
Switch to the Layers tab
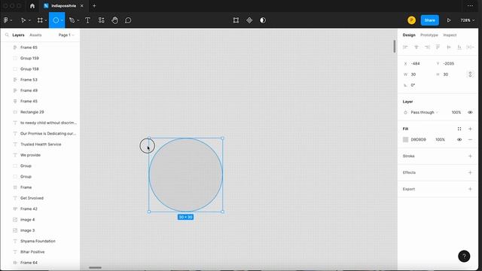pyautogui.click(x=18, y=35)
